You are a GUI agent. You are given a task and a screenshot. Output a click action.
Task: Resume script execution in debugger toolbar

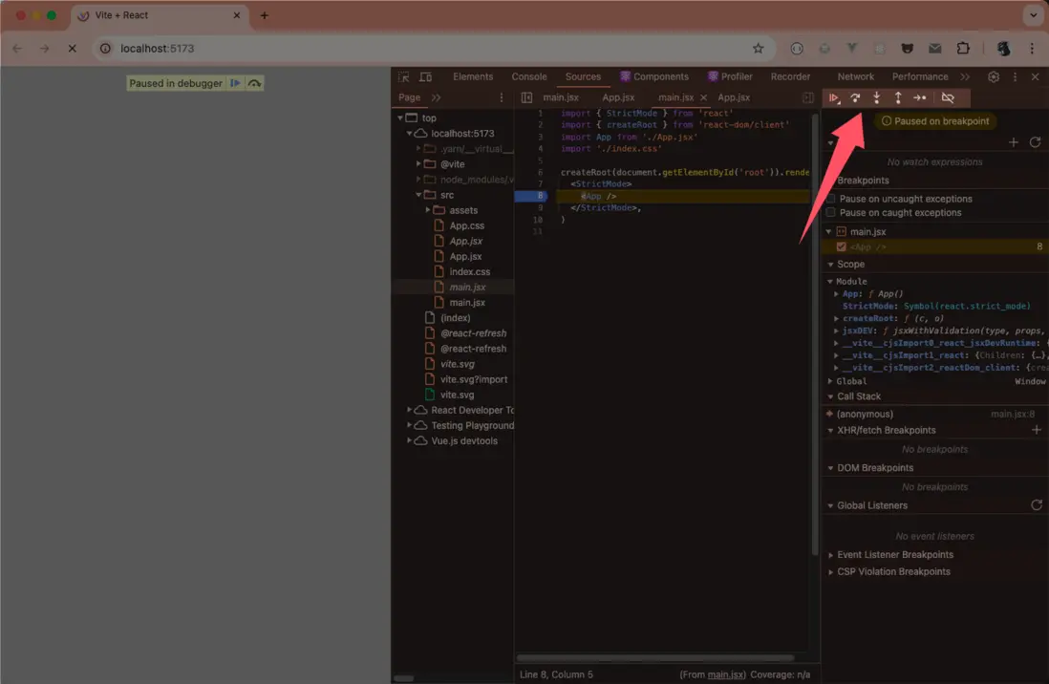[x=834, y=97]
